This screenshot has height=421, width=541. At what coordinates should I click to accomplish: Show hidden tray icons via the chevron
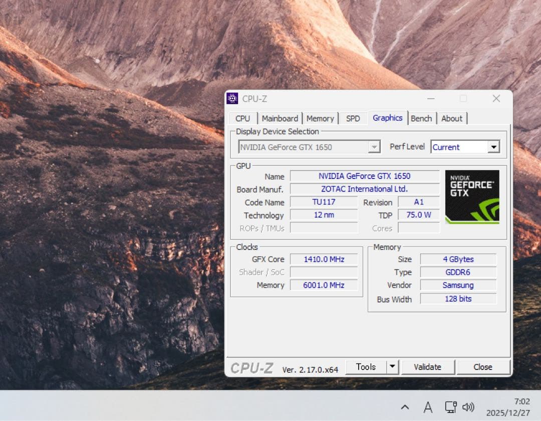point(405,407)
